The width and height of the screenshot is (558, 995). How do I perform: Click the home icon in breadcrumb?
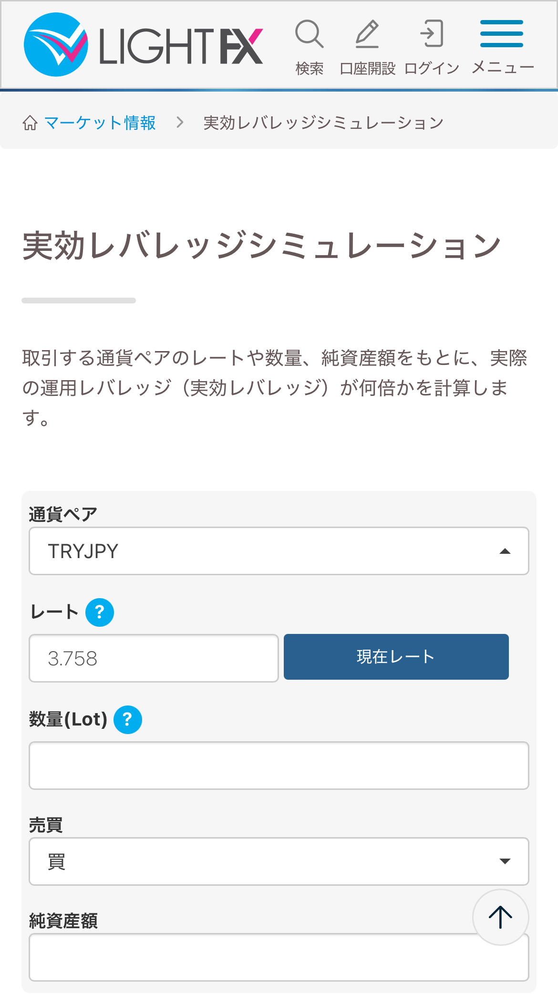[x=30, y=123]
